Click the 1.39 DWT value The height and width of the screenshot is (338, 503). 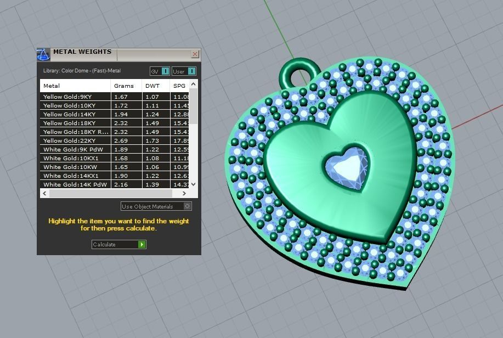tap(152, 184)
